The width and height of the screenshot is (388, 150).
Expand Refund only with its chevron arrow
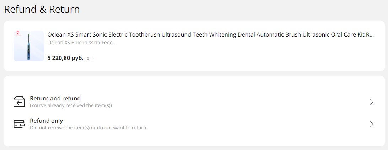(372, 124)
